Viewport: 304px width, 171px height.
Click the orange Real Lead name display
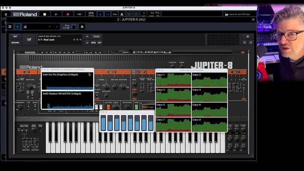(148, 107)
